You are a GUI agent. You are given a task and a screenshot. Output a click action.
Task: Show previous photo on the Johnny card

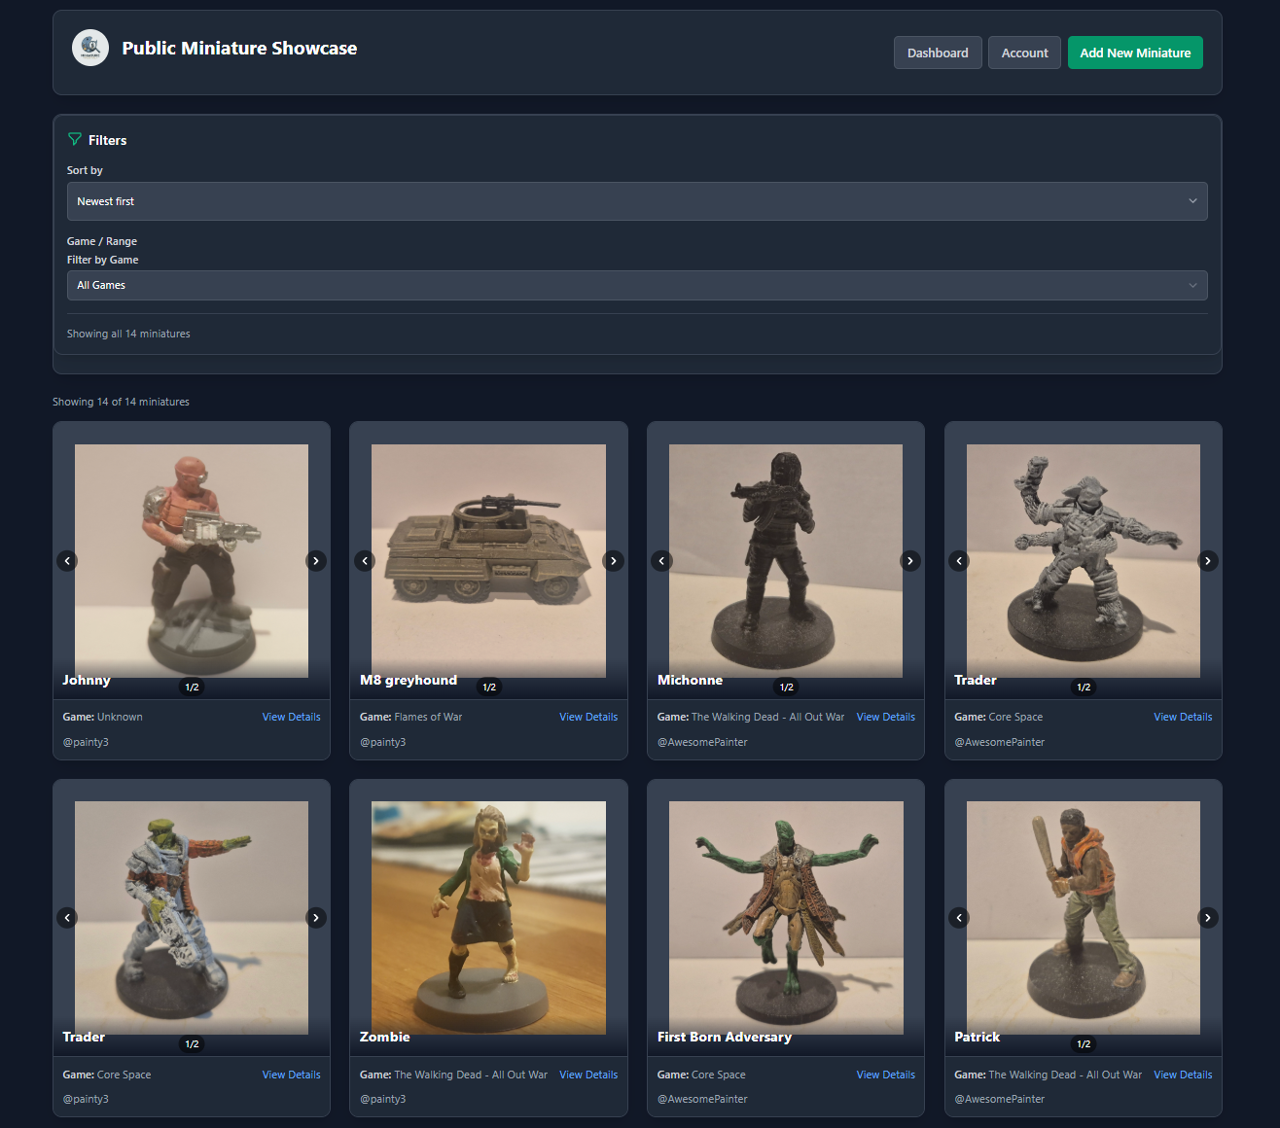[67, 561]
